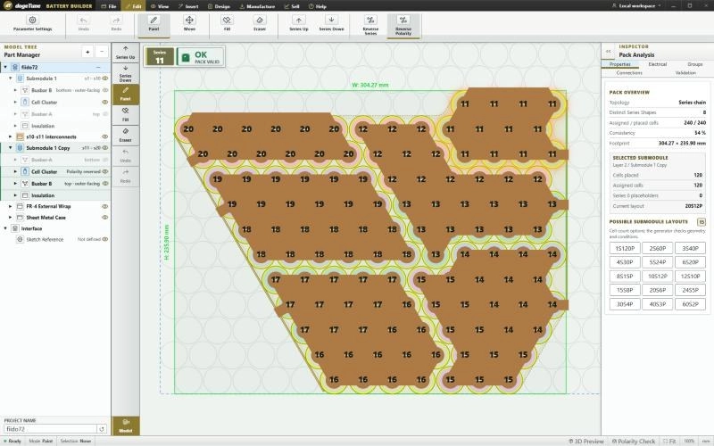Toggle visibility of Cell Cluster polarity reversed
This screenshot has width=714, height=446.
coord(105,171)
